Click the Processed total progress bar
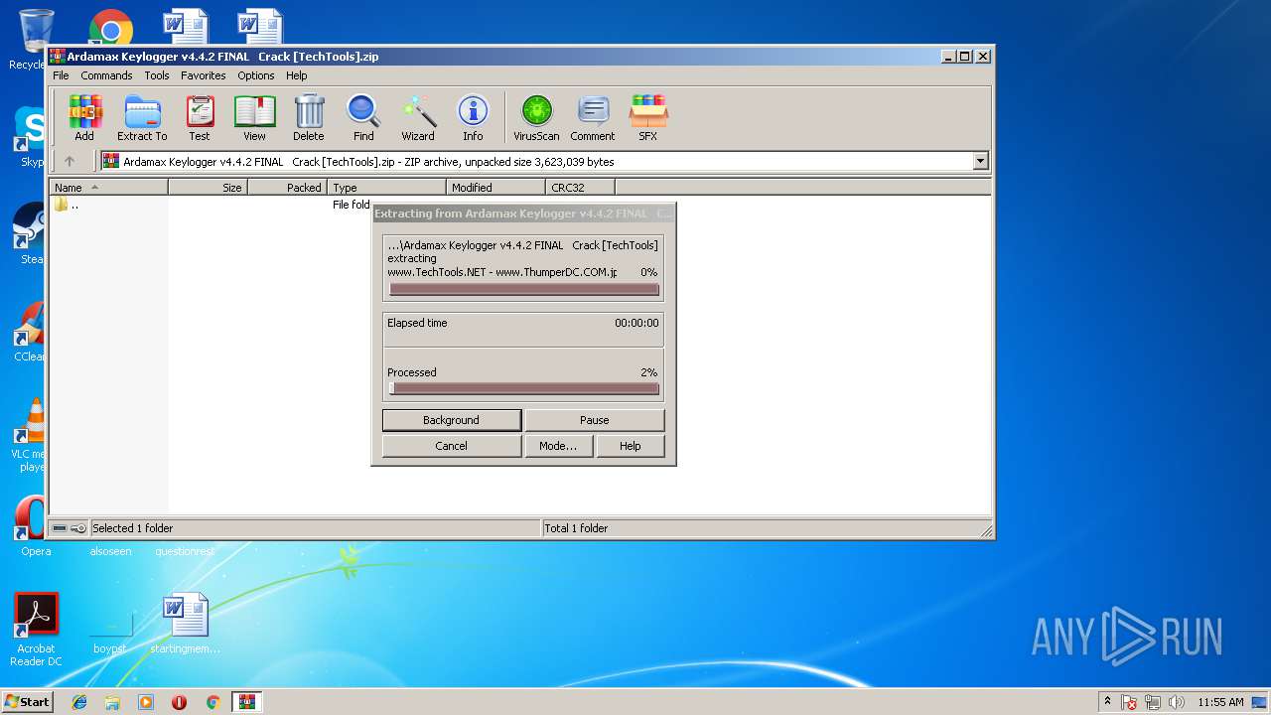Image resolution: width=1271 pixels, height=715 pixels. pos(524,388)
